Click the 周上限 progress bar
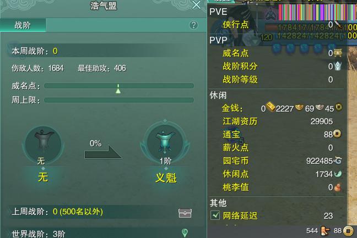 [119, 100]
